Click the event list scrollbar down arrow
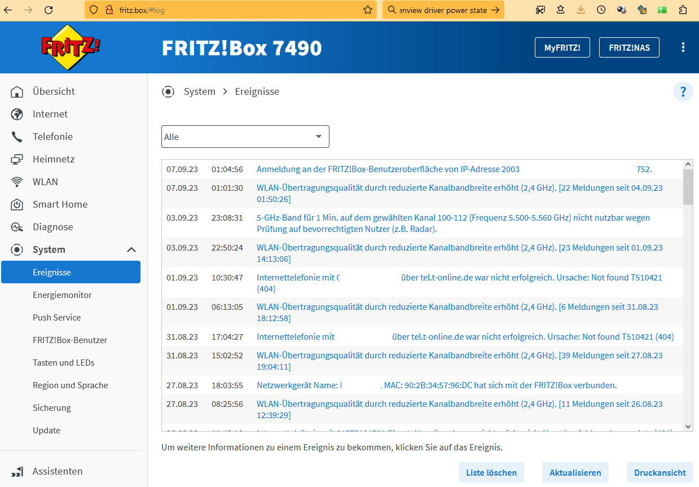This screenshot has height=487, width=699. pyautogui.click(x=688, y=427)
